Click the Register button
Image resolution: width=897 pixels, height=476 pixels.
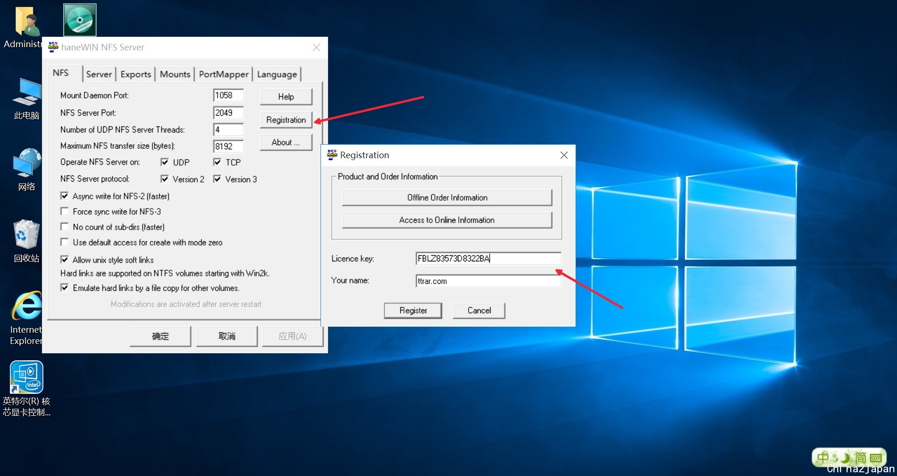coord(413,310)
